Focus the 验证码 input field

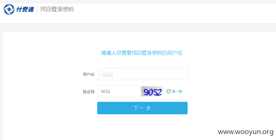pyautogui.click(x=119, y=91)
